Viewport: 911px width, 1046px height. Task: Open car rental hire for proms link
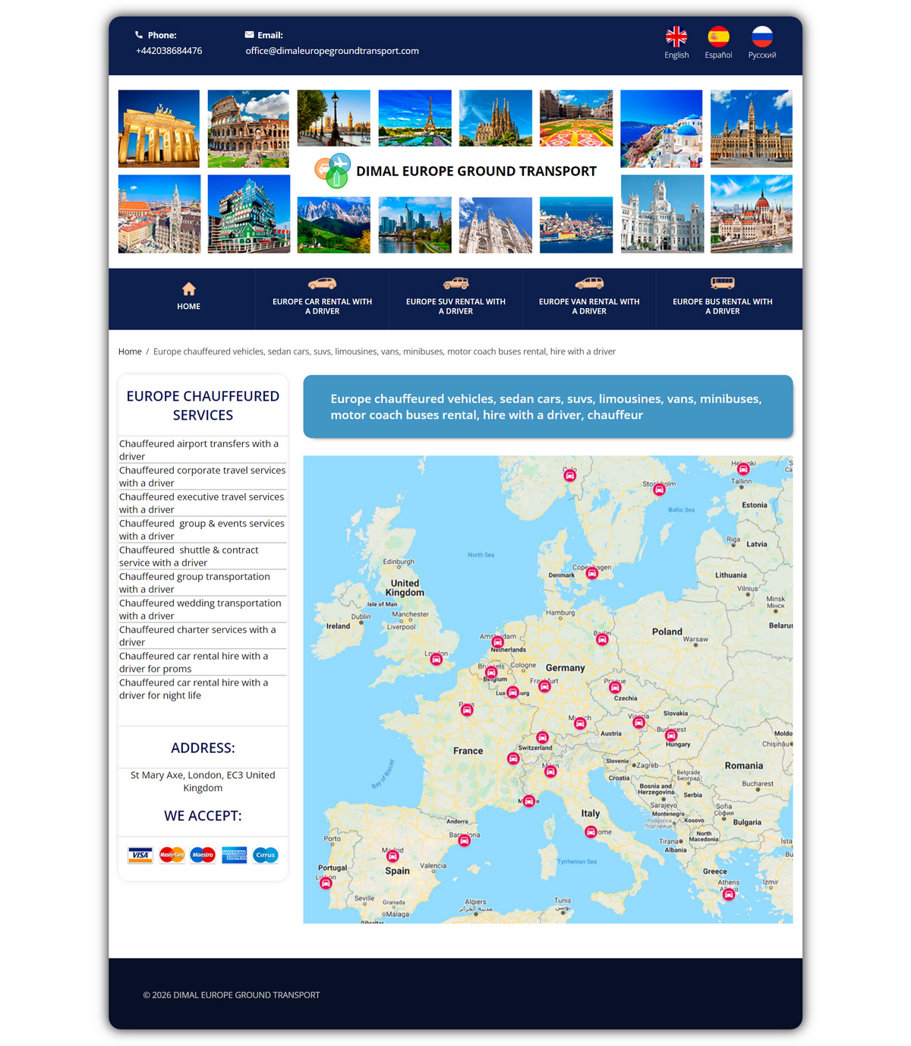tap(203, 663)
